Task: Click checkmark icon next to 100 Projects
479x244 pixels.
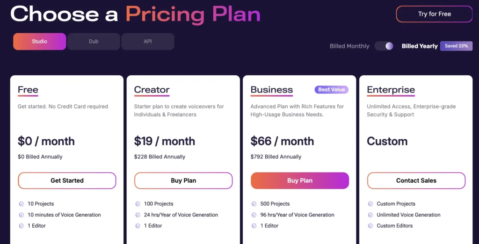Action: (x=138, y=204)
